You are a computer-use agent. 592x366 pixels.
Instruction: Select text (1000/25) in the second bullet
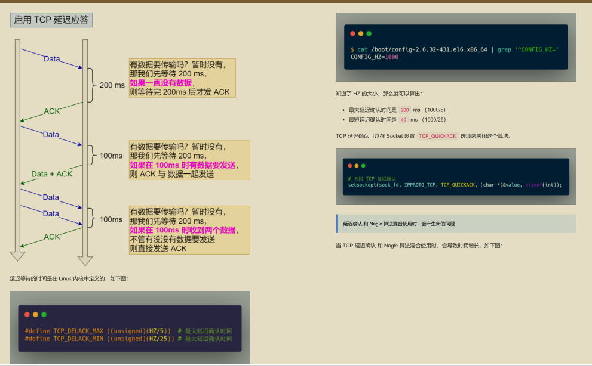[x=434, y=120]
